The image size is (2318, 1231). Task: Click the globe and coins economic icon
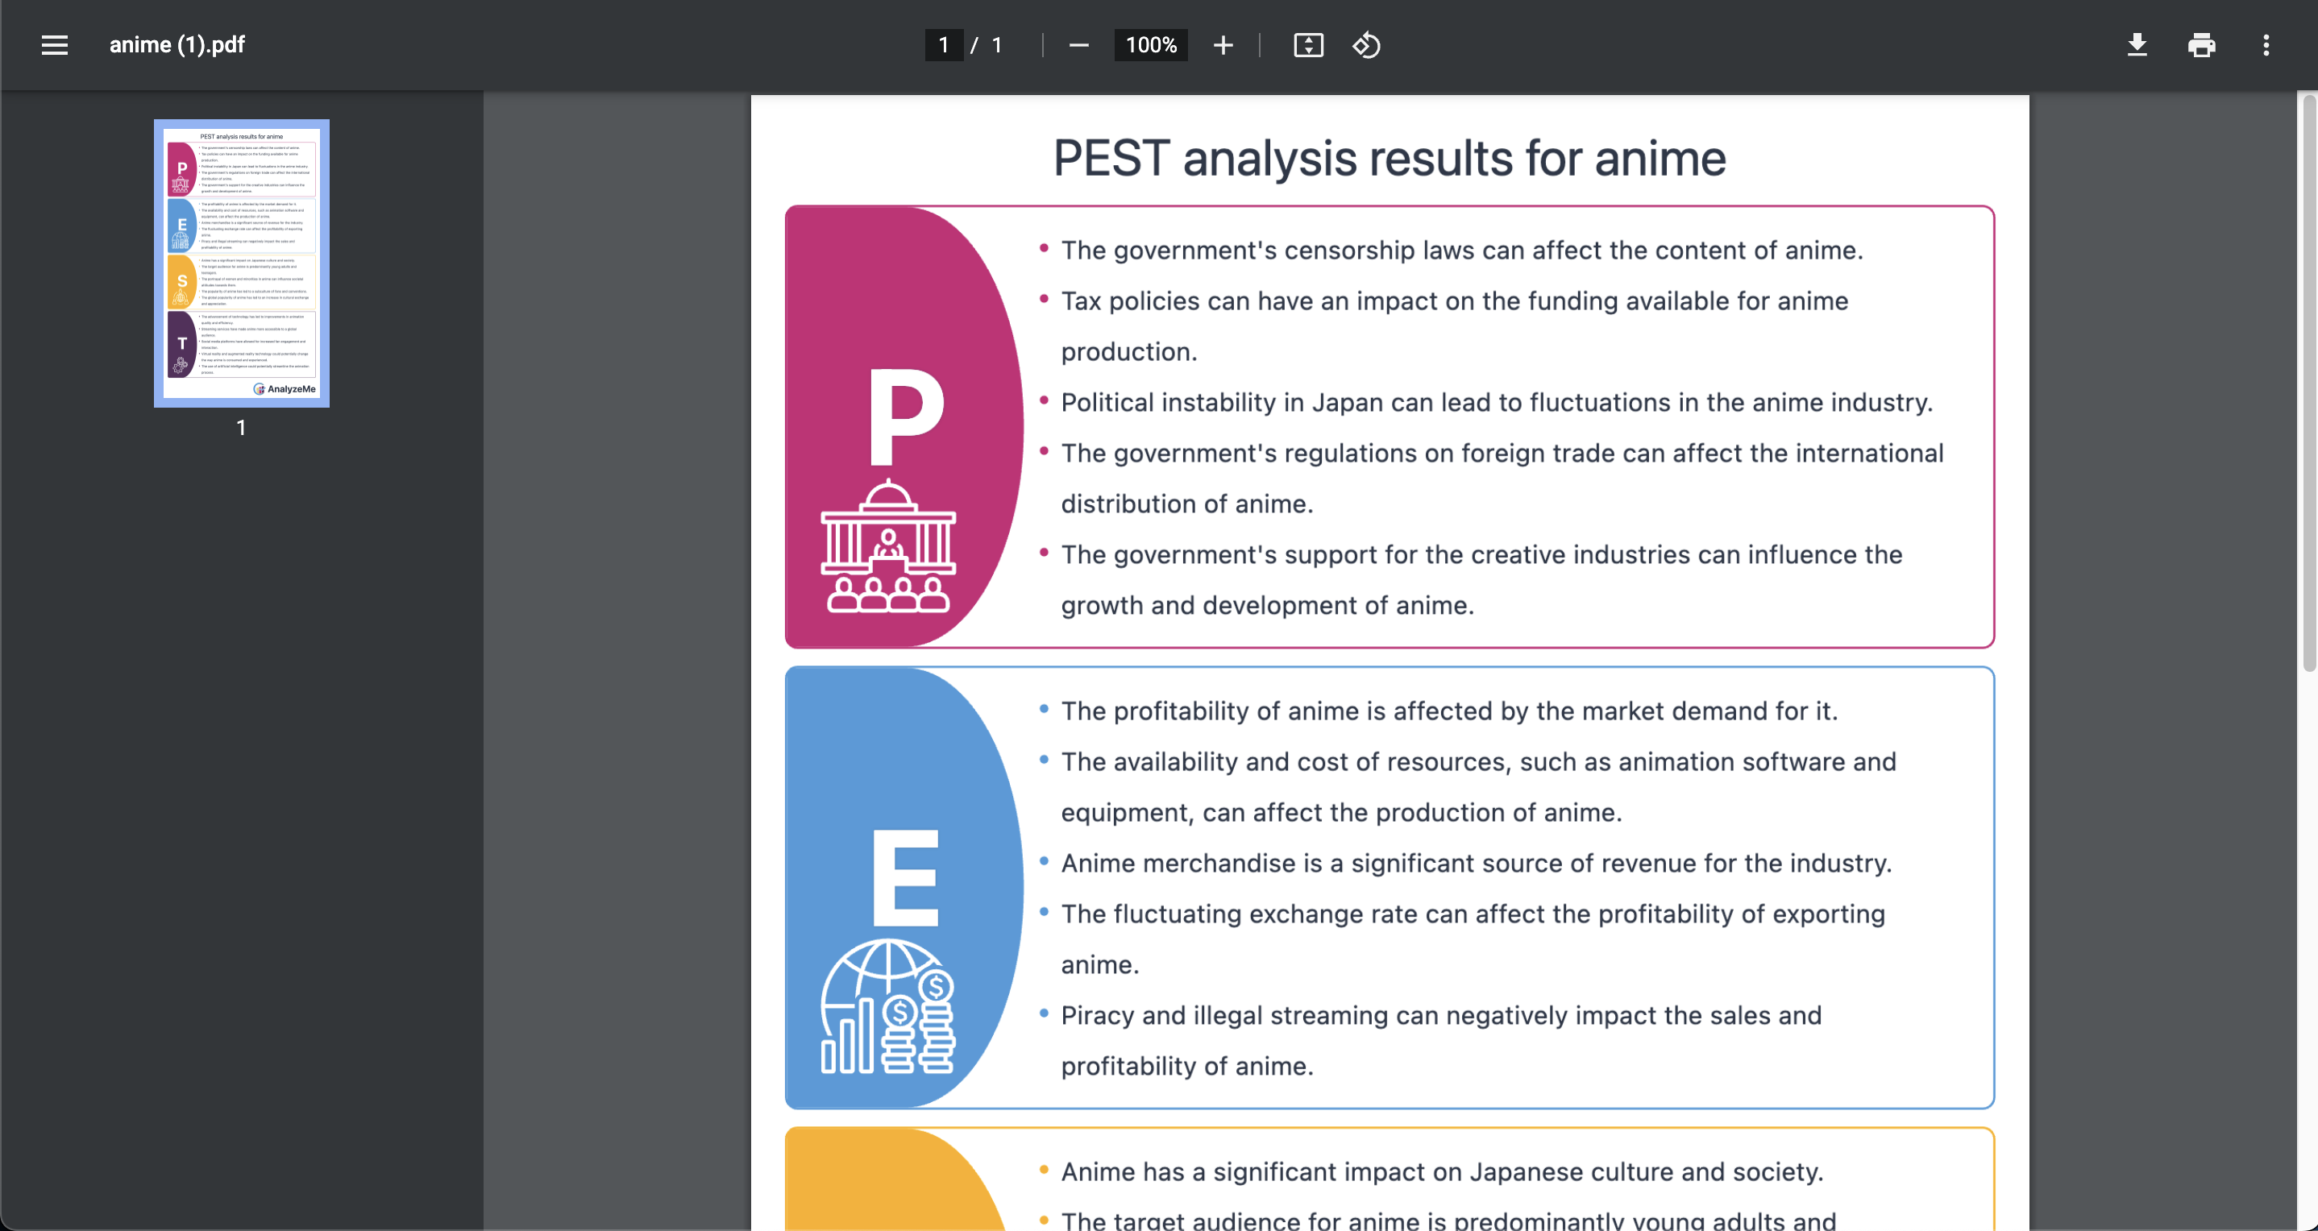point(888,1006)
